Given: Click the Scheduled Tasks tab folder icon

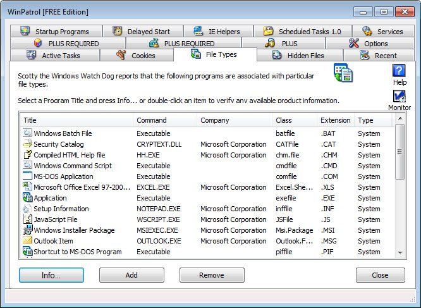Looking at the screenshot, I should [268, 31].
